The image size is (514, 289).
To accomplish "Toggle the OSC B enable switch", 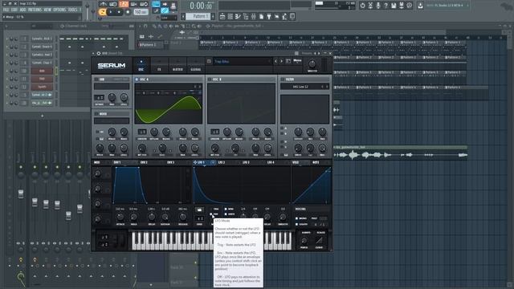I will pyautogui.click(x=210, y=79).
